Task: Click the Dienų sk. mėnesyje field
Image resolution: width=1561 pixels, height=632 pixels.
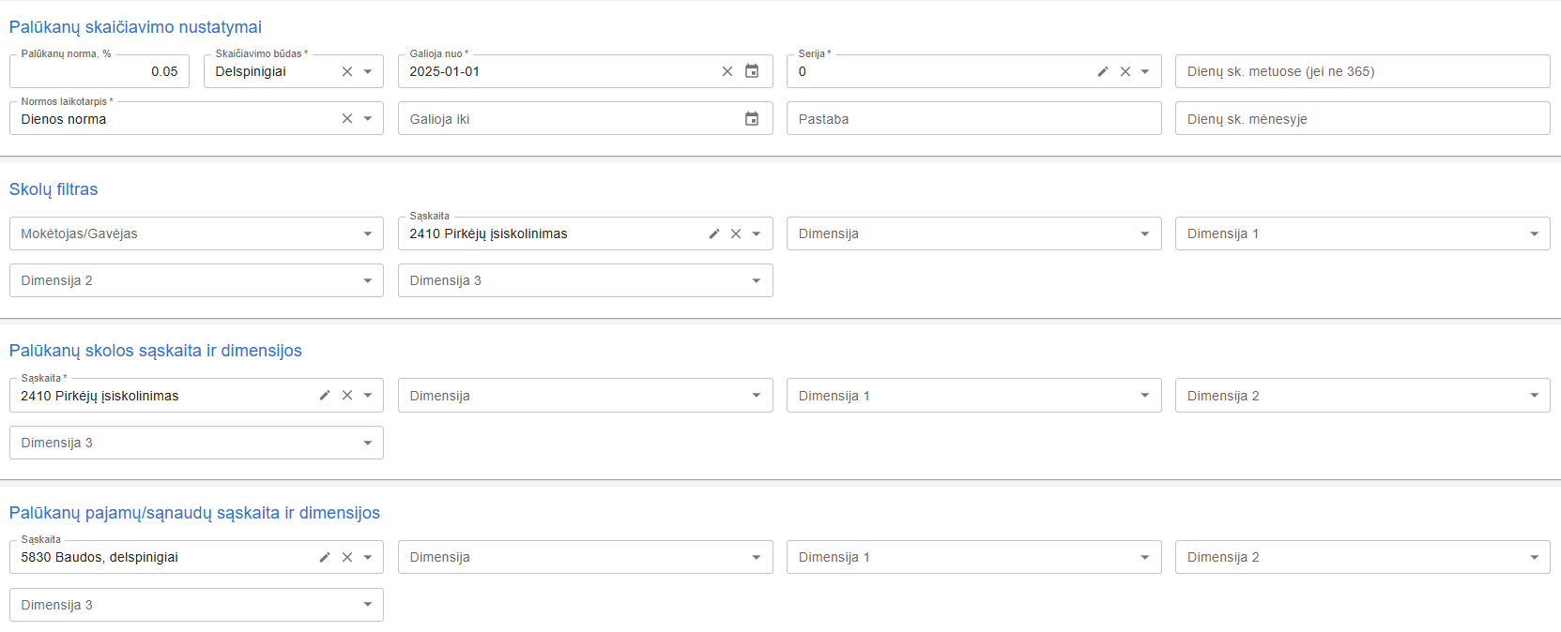Action: click(1361, 119)
